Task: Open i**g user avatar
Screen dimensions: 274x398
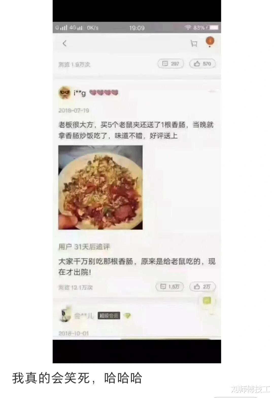Action: click(x=64, y=93)
